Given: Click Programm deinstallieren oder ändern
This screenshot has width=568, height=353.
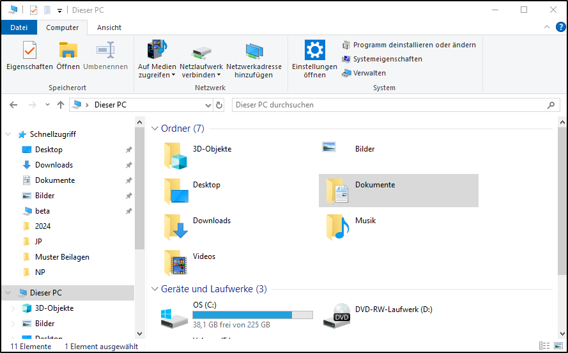Looking at the screenshot, I should [409, 45].
